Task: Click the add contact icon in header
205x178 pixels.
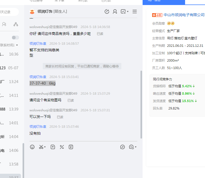Action: [x=115, y=11]
